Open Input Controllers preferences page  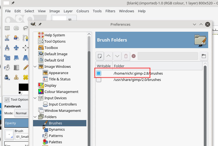pyautogui.click(x=63, y=104)
